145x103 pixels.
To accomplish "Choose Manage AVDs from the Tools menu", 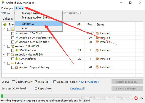I will [38, 13].
